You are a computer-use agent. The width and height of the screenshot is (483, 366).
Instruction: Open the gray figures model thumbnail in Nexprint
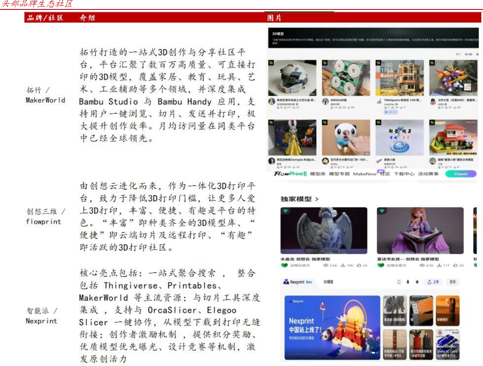395,311
